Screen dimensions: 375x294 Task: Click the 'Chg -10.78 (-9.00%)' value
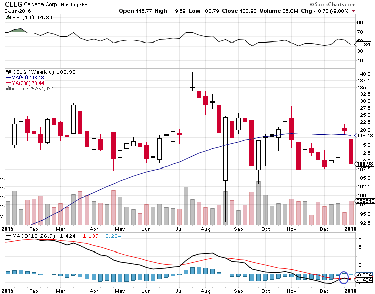325,11
